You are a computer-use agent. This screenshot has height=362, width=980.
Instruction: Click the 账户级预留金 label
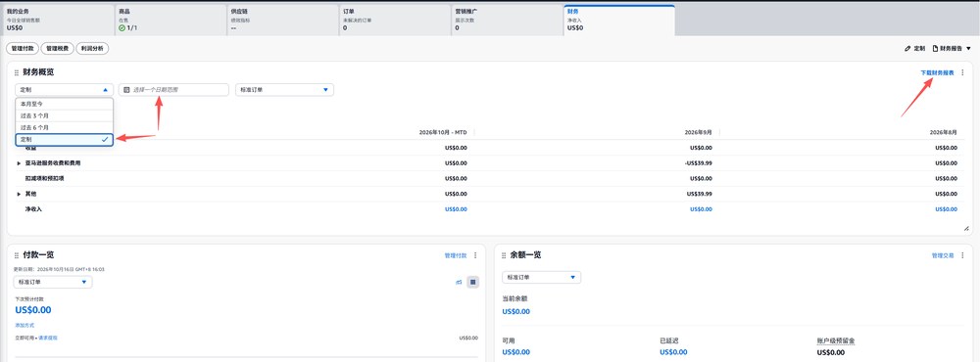click(x=836, y=340)
